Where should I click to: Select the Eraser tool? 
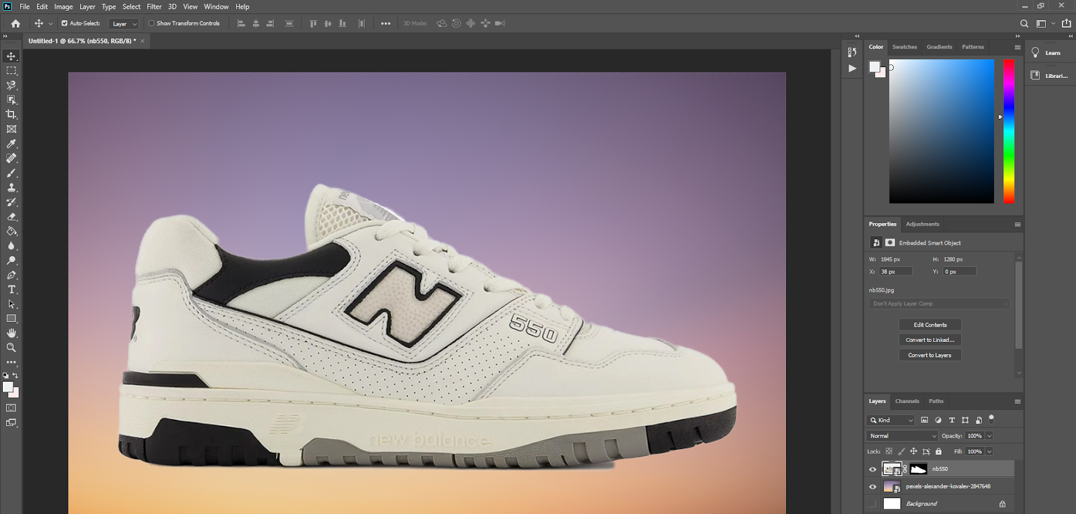[x=11, y=216]
